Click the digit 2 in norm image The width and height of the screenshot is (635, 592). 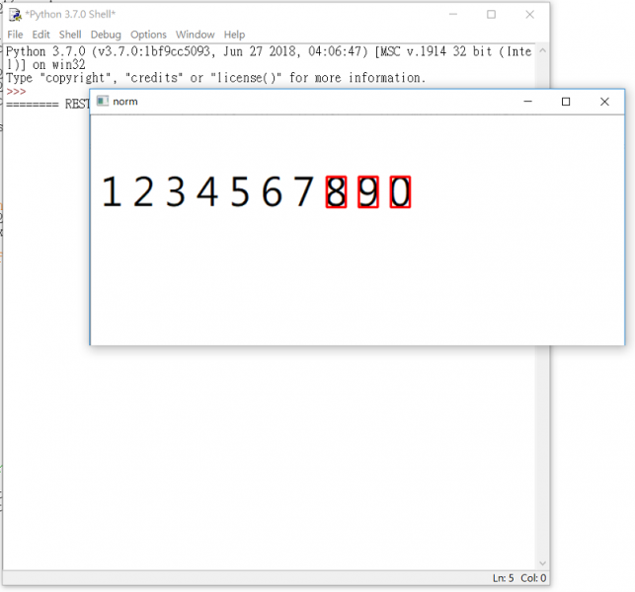[143, 191]
